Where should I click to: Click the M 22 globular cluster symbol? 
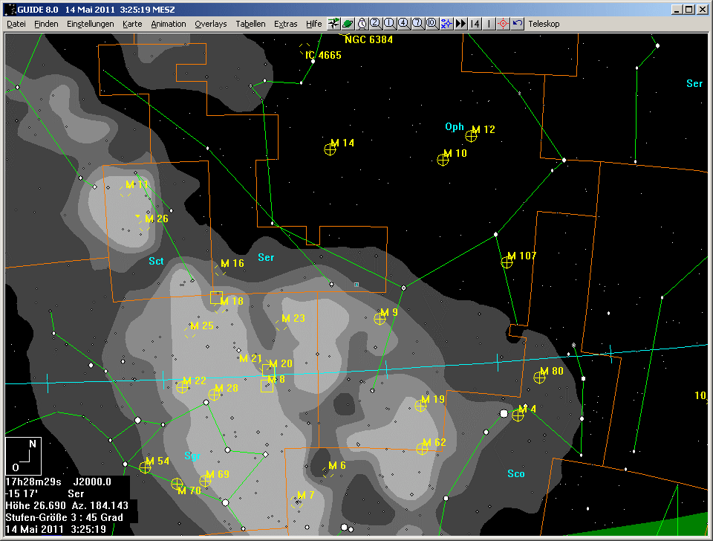(x=182, y=386)
